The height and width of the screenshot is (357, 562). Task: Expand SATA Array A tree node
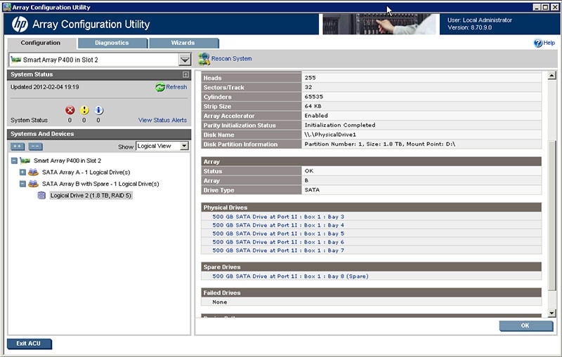coord(22,172)
